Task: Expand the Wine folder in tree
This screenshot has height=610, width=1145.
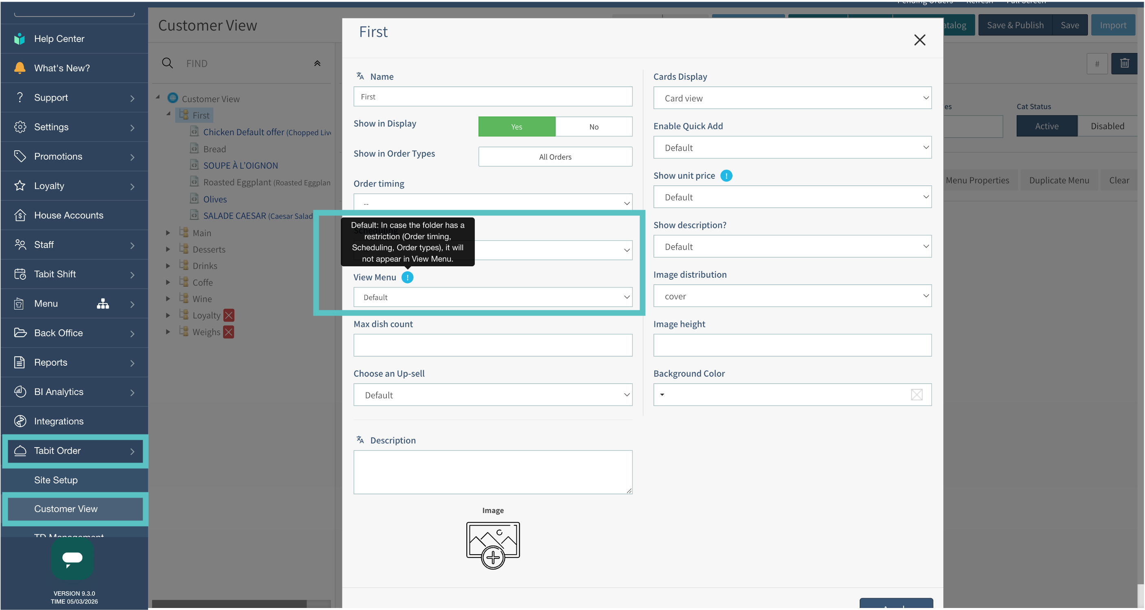Action: point(168,299)
